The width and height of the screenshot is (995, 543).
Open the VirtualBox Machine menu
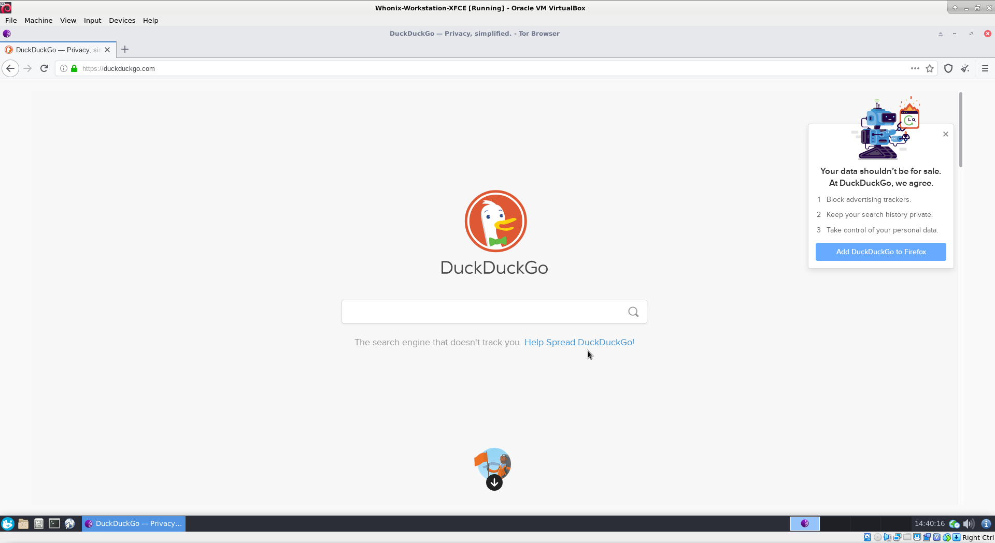(x=38, y=20)
